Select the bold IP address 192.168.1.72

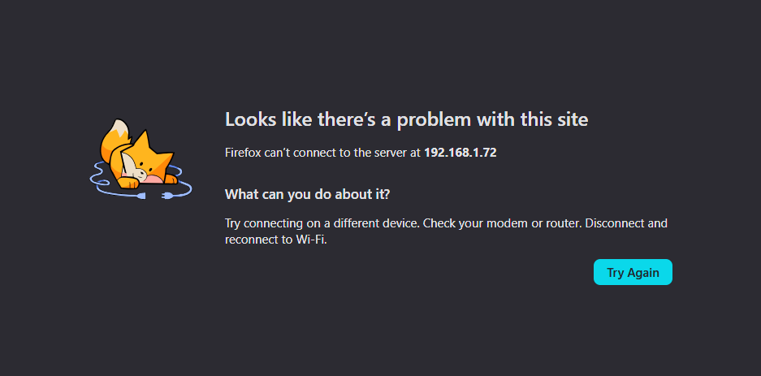coord(460,153)
